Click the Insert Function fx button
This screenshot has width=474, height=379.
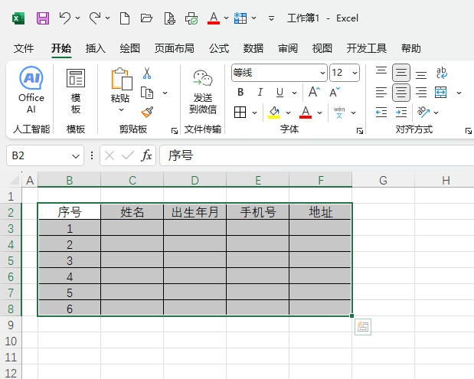[146, 155]
